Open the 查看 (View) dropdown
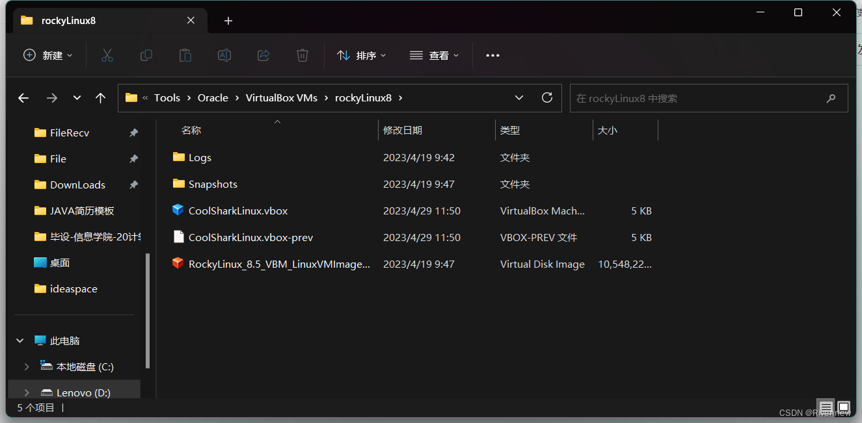 coord(434,55)
